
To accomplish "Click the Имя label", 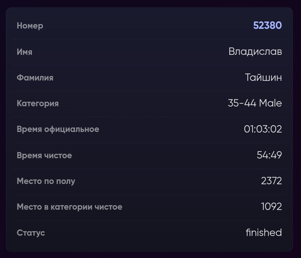I will (25, 52).
